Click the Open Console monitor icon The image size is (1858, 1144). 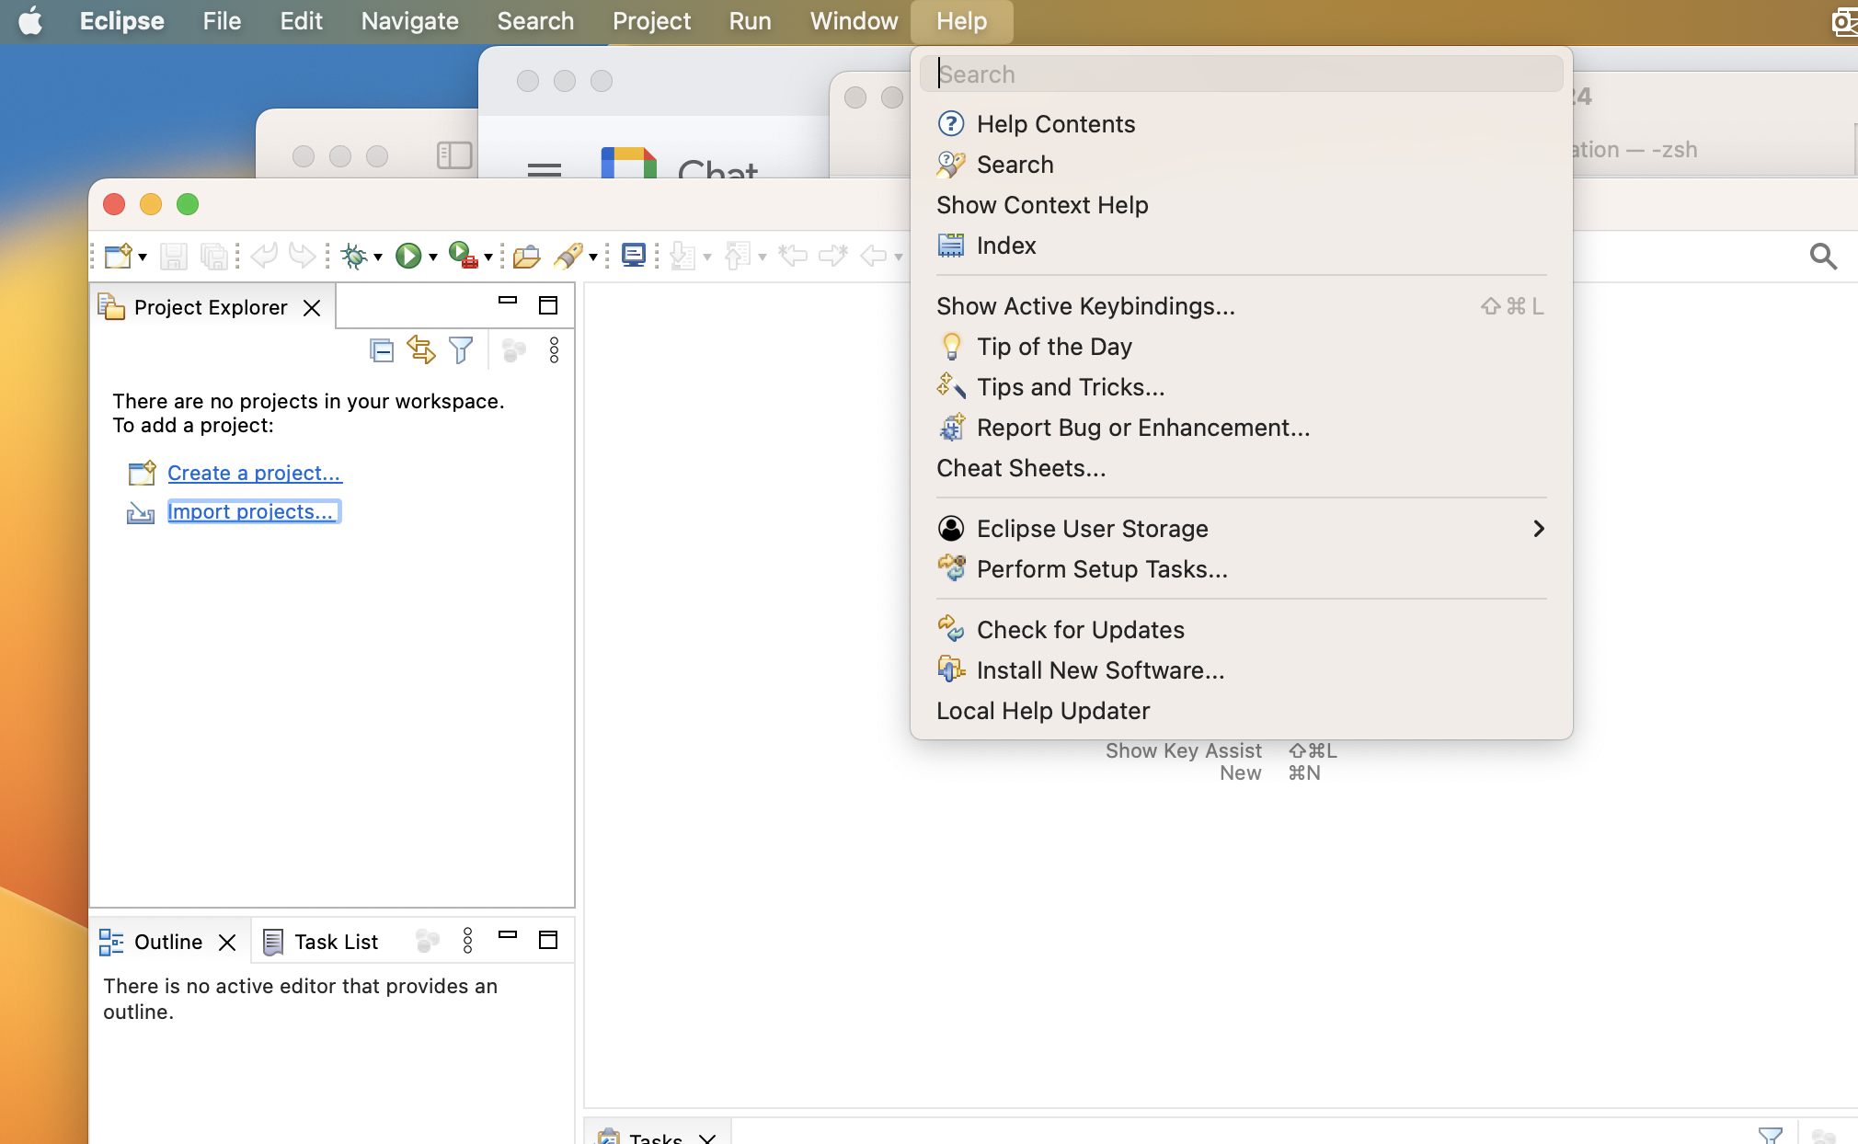(634, 255)
